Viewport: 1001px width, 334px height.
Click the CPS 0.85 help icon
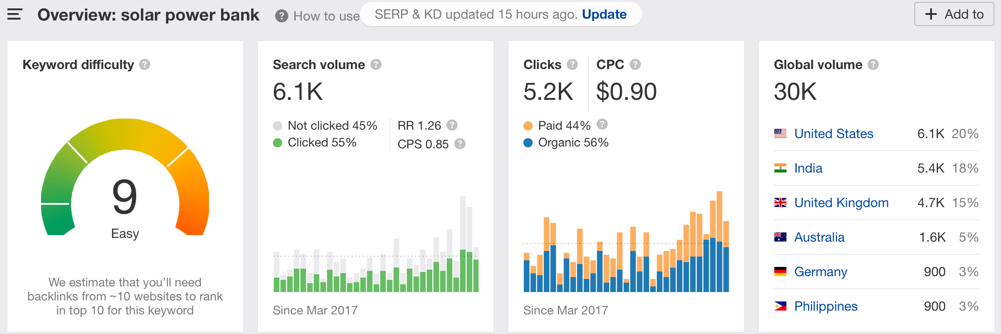click(x=460, y=144)
